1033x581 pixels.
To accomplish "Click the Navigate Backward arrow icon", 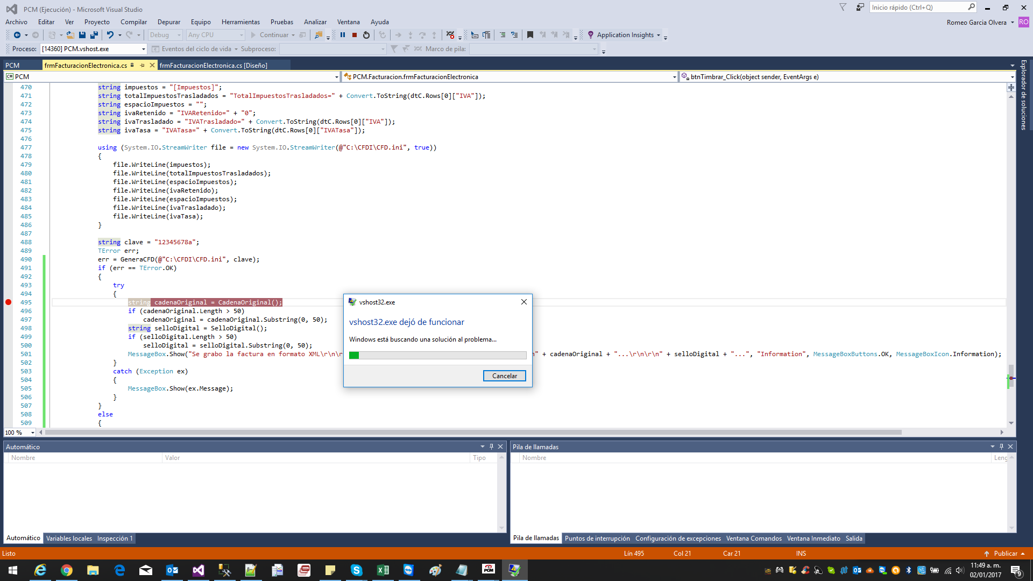I will pyautogui.click(x=17, y=35).
